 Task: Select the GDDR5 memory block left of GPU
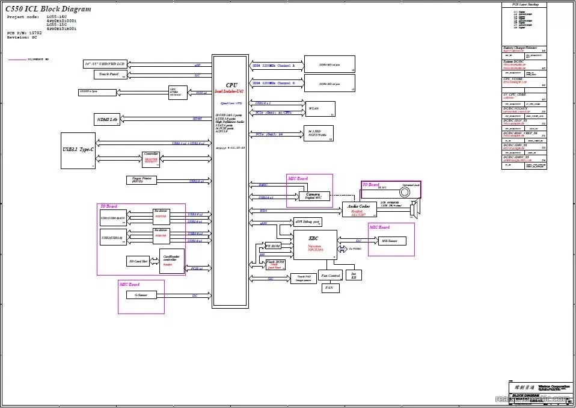[x=97, y=92]
